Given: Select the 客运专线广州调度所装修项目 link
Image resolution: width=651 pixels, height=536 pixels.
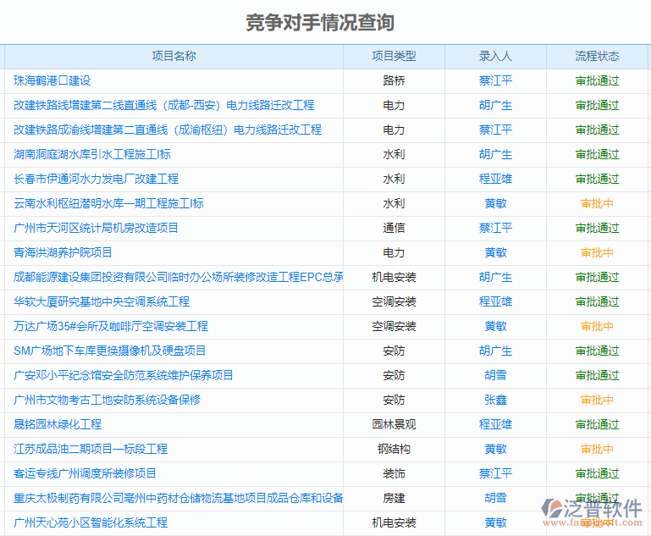Looking at the screenshot, I should [x=86, y=474].
